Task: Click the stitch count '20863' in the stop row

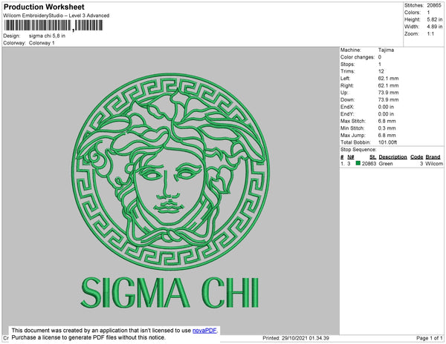Action: point(369,164)
